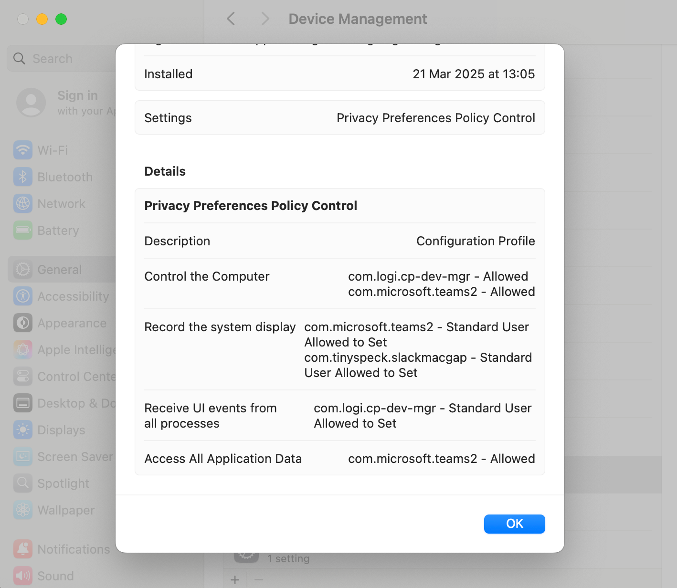Screen dimensions: 677x588
Task: Click the user avatar next to Sign in
Action: 31,102
